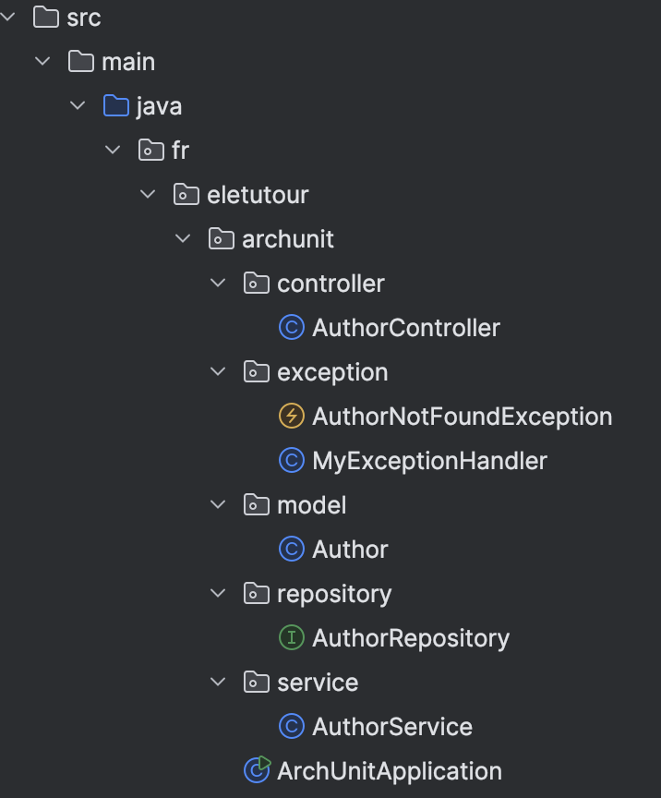Click the AuthorController class icon
This screenshot has width=661, height=798.
pos(292,328)
